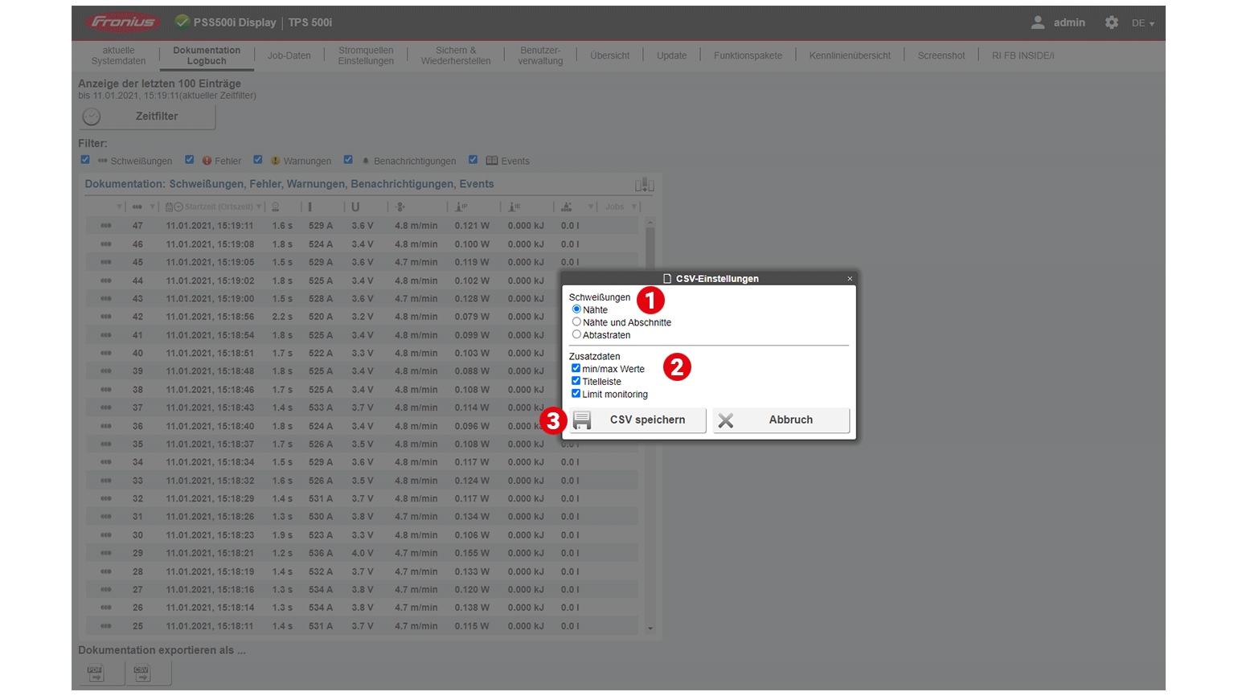Screen dimensions: 1238x696
Task: Click the Zeitfilter clock icon
Action: click(x=92, y=117)
